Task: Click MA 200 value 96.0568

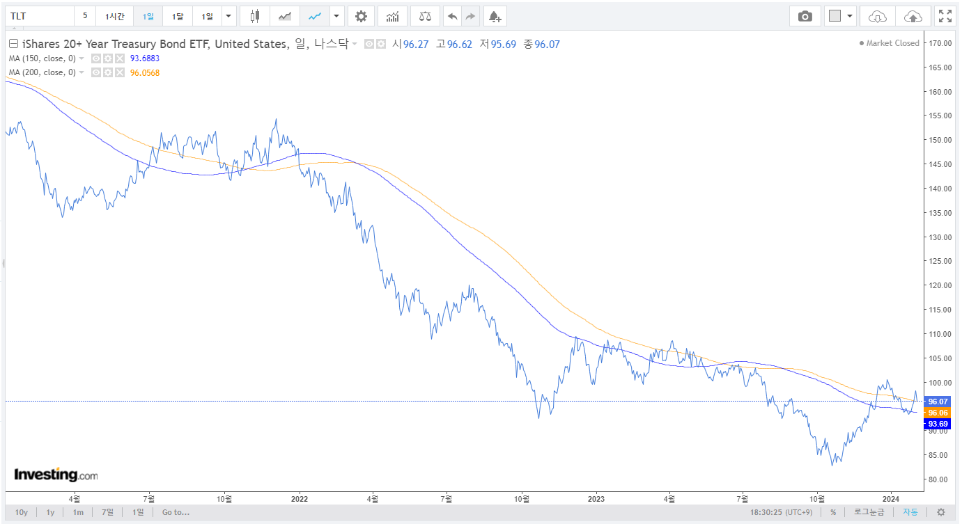Action: tap(145, 72)
